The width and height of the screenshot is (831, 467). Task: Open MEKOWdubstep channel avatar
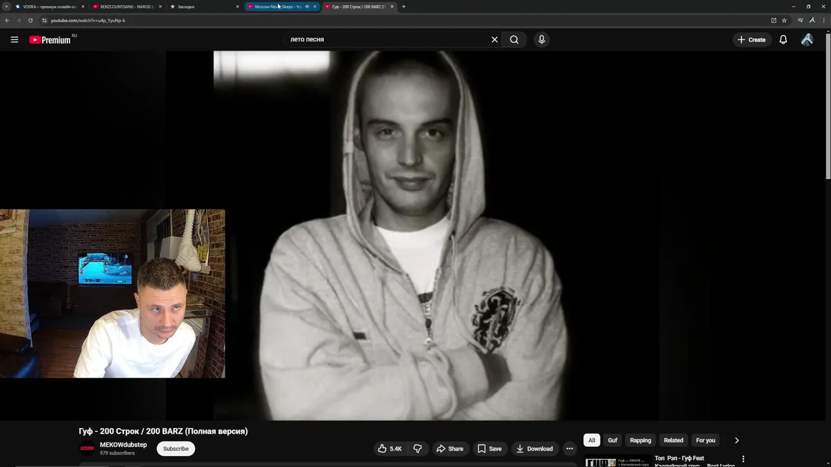point(87,449)
